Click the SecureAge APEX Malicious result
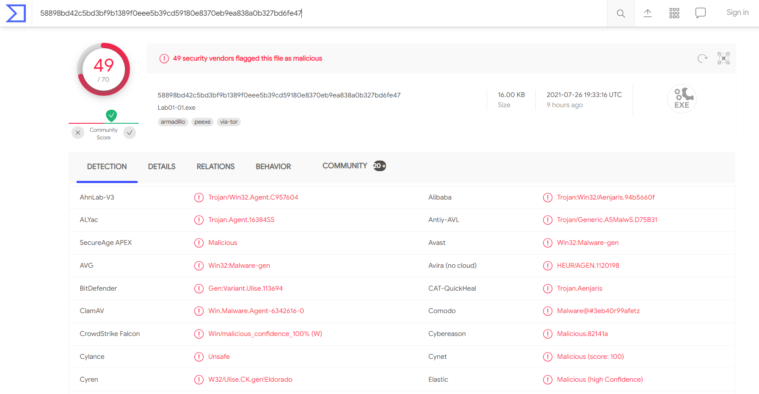 click(x=223, y=243)
